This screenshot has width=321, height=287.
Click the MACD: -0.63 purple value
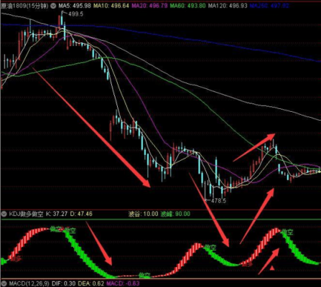(123, 283)
